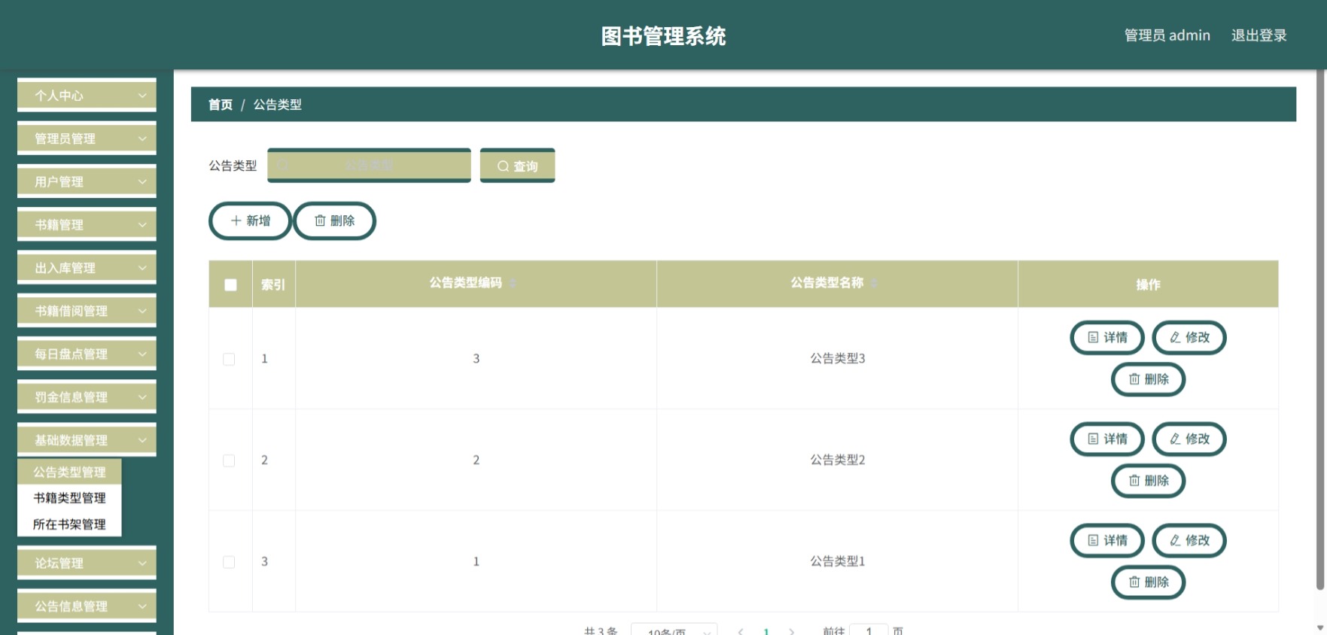This screenshot has width=1327, height=635.
Task: Expand the 用户管理 sidebar menu
Action: tap(87, 181)
